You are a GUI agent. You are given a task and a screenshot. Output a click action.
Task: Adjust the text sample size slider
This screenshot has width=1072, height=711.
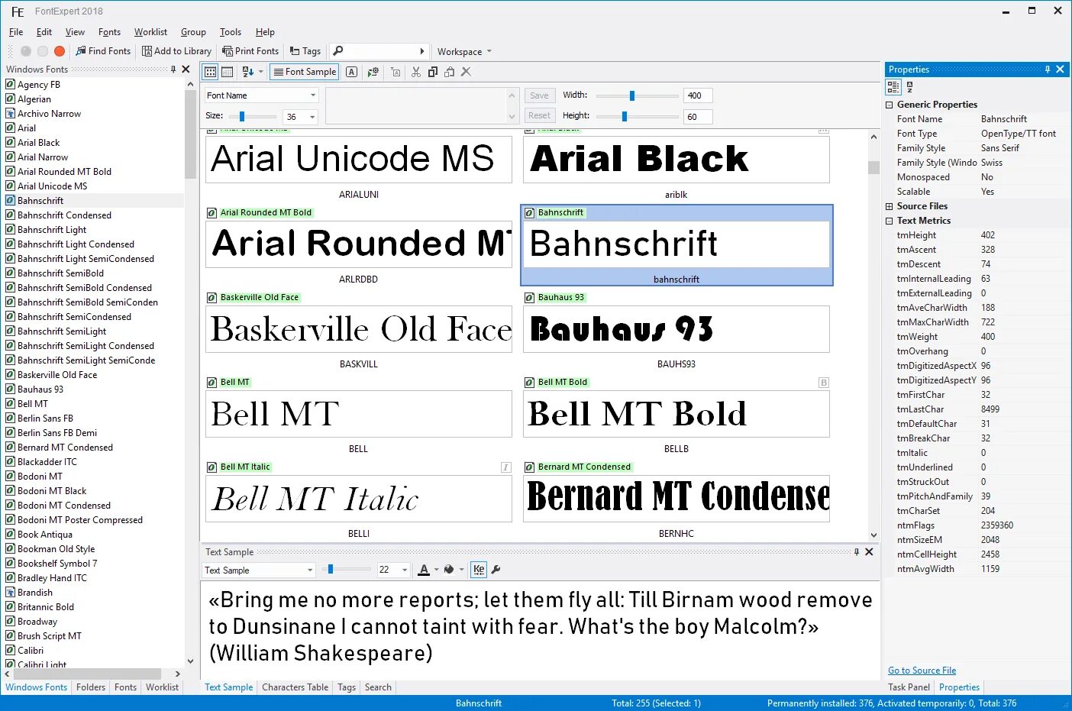point(330,570)
